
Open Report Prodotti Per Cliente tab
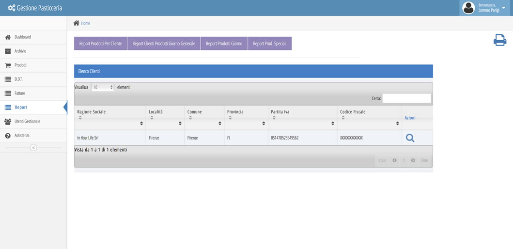[100, 44]
